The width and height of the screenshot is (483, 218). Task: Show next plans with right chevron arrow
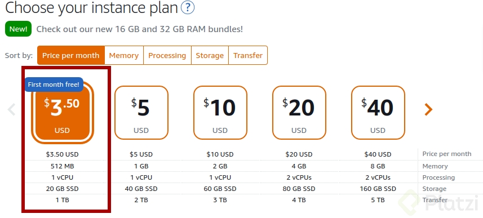428,109
